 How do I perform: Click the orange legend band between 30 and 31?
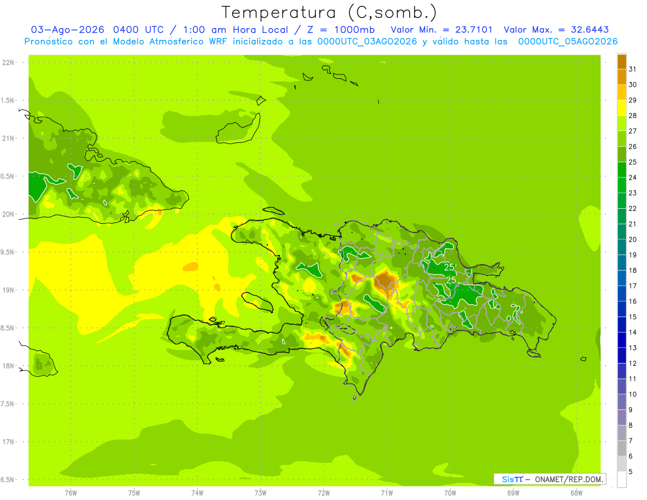click(622, 77)
